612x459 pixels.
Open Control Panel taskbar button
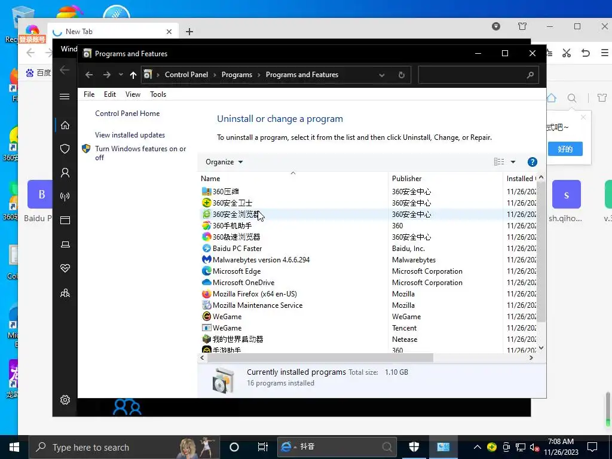point(443,447)
